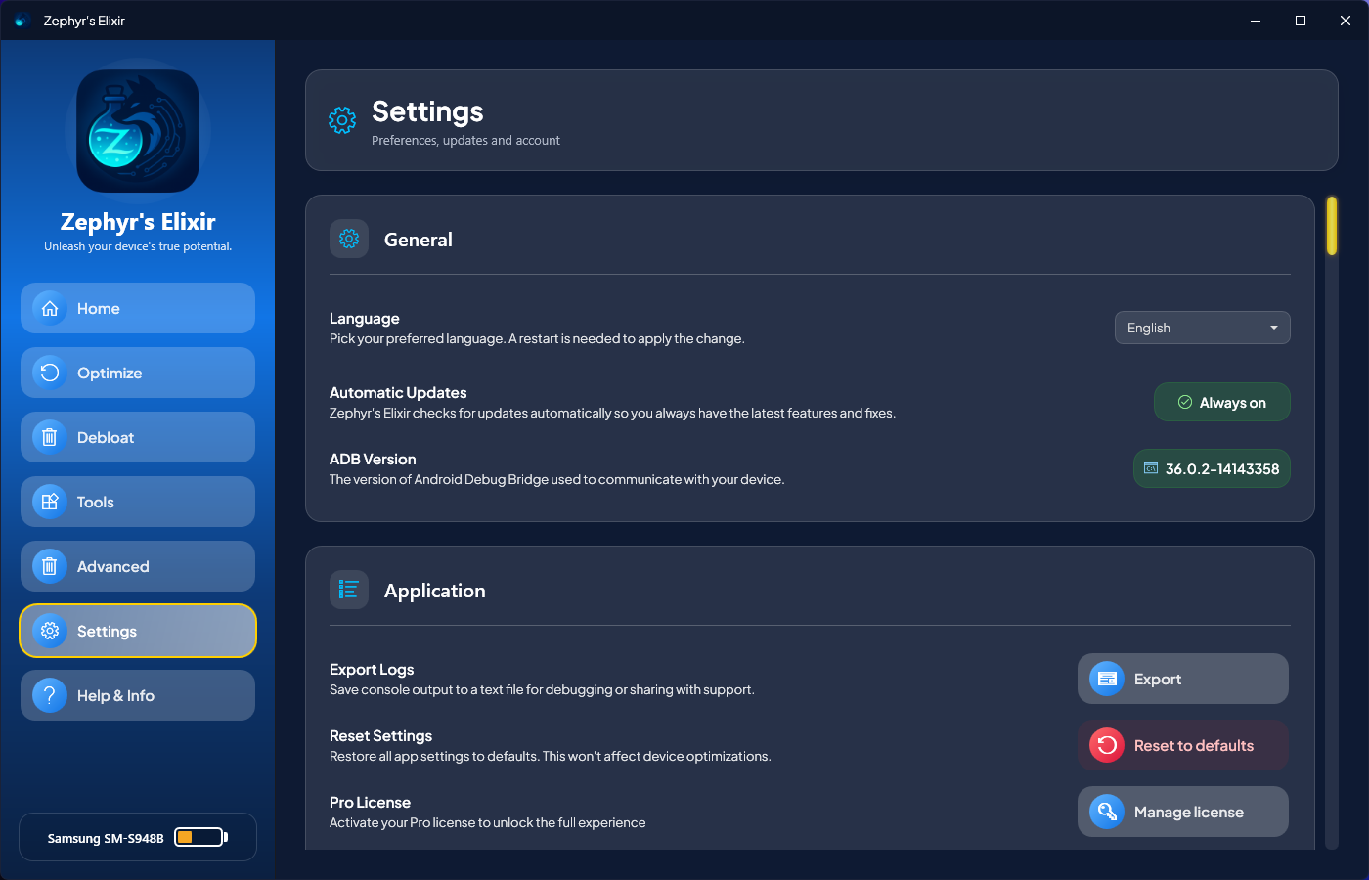
Task: Select the Settings sidebar item
Action: pos(138,631)
